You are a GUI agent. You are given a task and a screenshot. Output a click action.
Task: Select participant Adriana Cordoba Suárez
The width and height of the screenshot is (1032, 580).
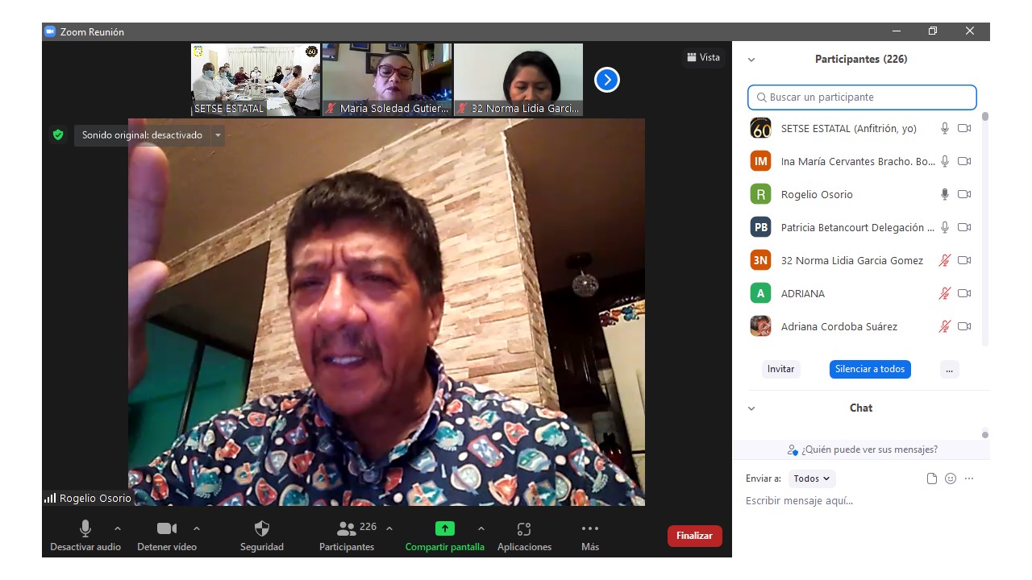[x=860, y=326]
